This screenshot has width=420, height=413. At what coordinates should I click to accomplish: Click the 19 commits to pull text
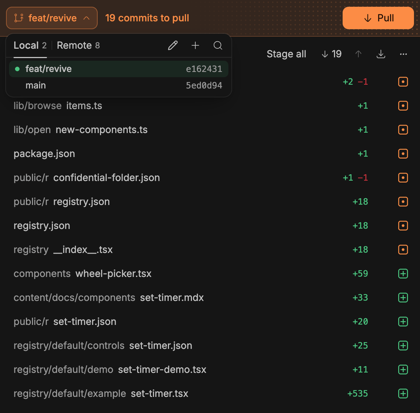pos(147,18)
